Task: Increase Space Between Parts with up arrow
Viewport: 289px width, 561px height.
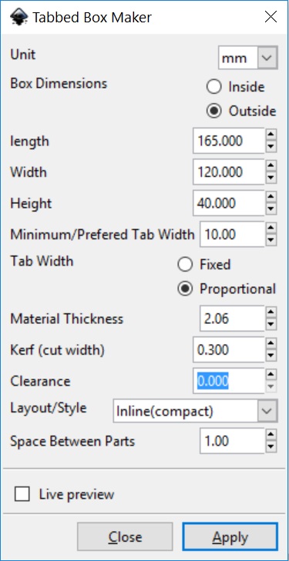Action: tap(271, 435)
